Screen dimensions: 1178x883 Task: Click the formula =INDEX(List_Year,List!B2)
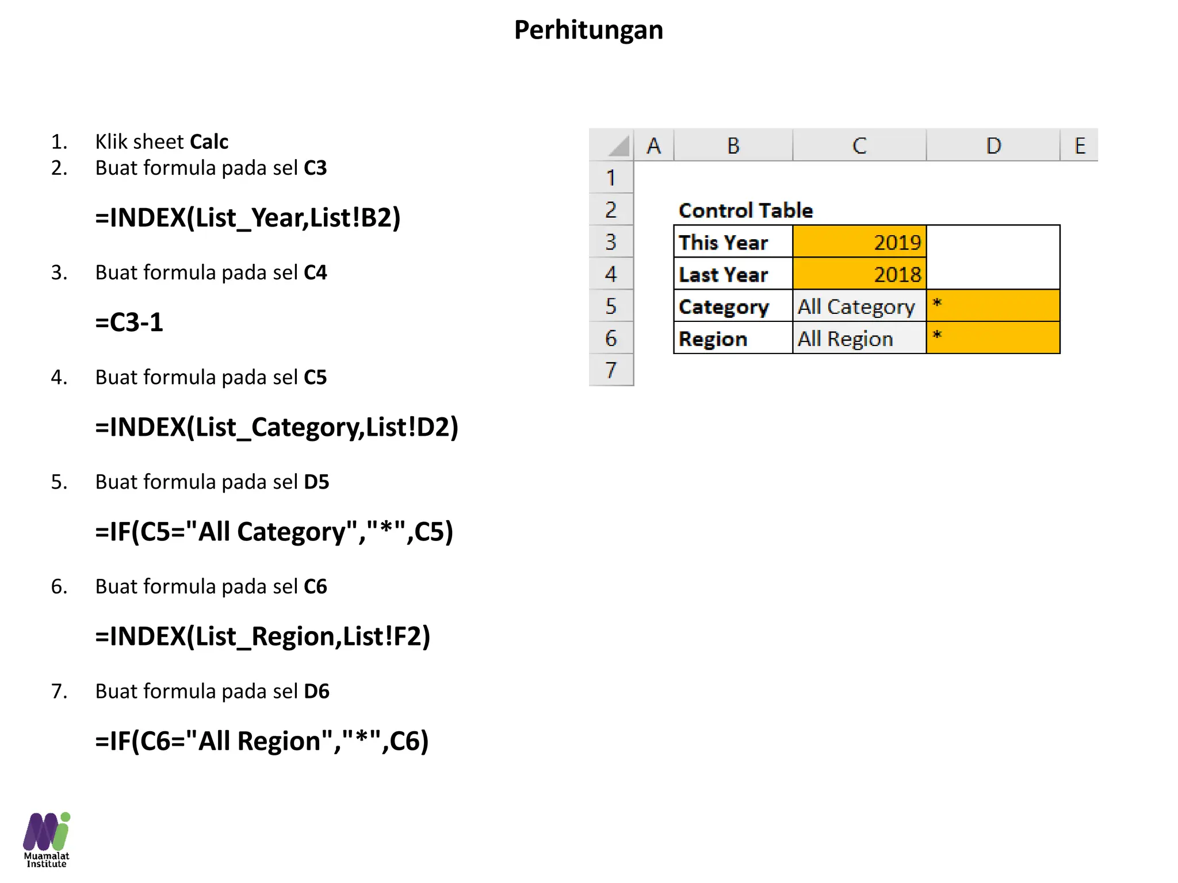[248, 218]
